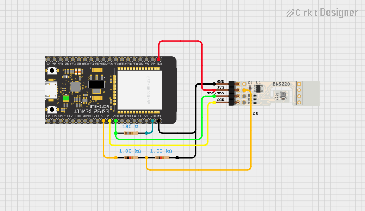Viewport: 365px width, 211px height.
Task: Click the CS pin label
Action: (x=255, y=113)
